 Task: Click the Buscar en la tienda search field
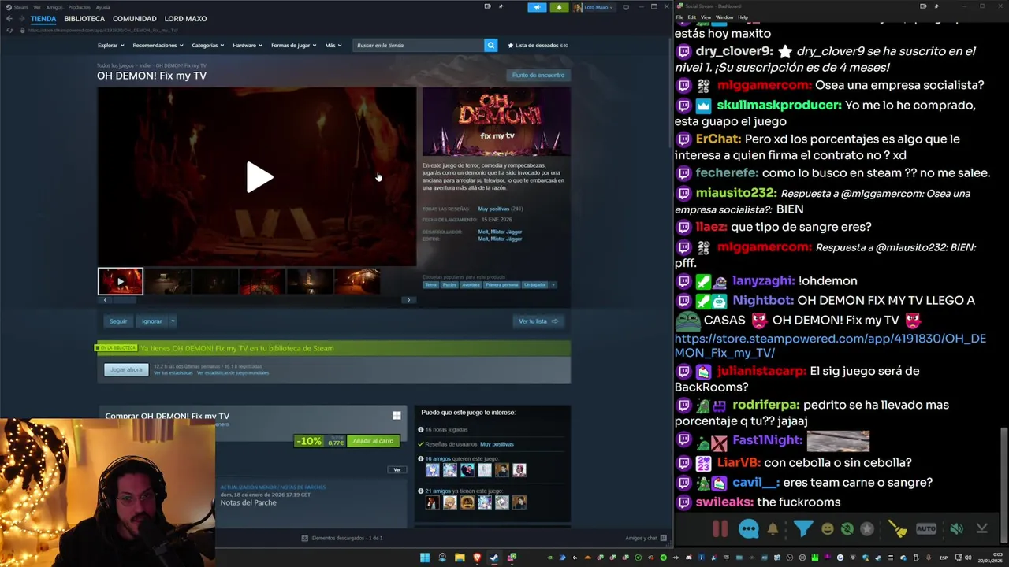[419, 46]
